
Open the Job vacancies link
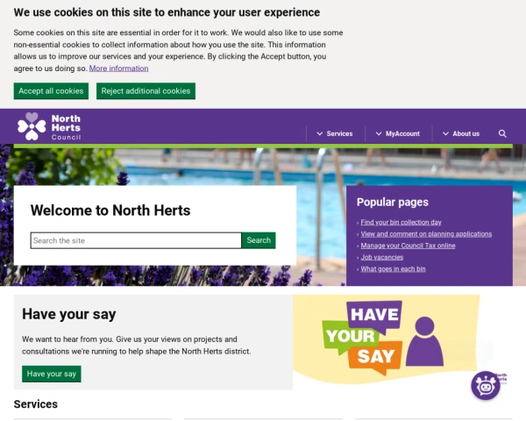(x=382, y=257)
